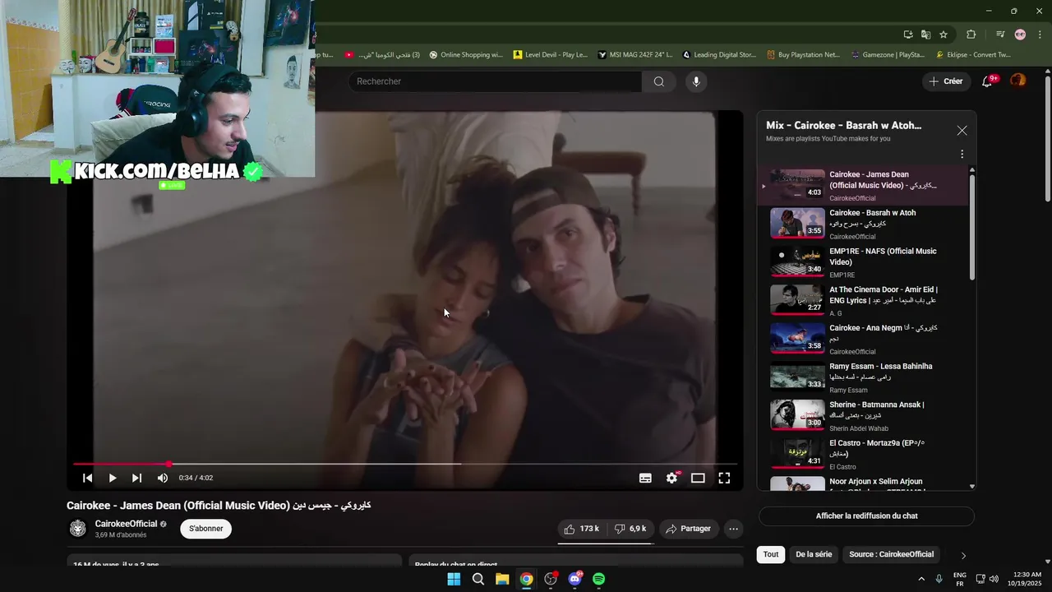
Task: Focus the Rechercher search field
Action: (x=495, y=81)
